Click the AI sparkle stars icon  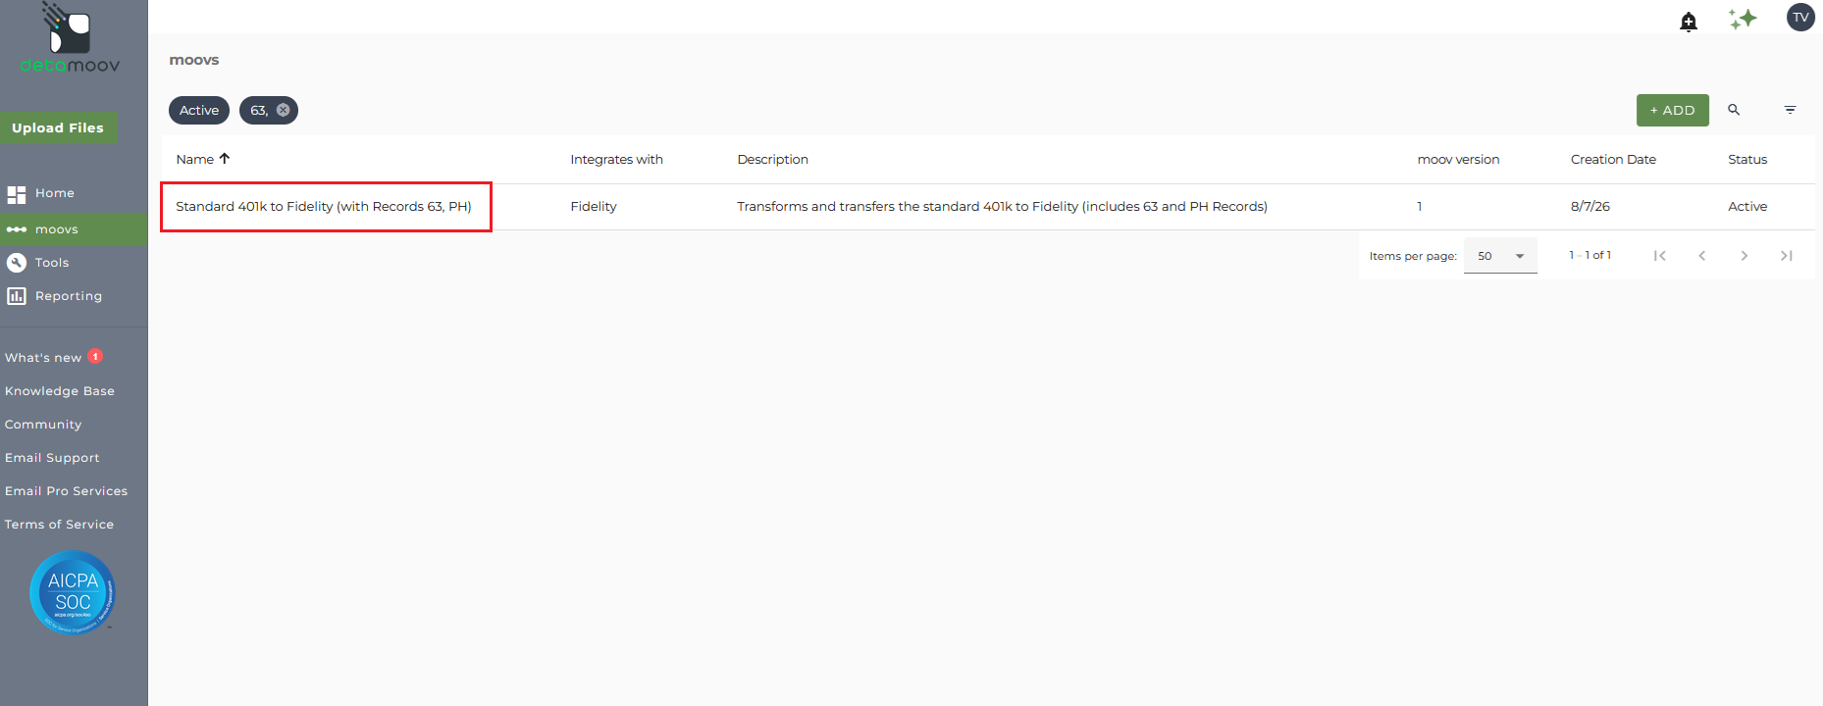1743,19
